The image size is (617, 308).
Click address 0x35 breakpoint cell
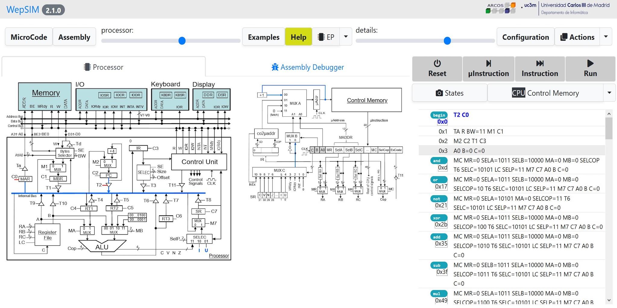pos(441,243)
